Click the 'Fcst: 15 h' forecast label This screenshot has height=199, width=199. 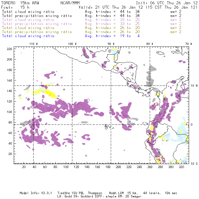click(15, 7)
